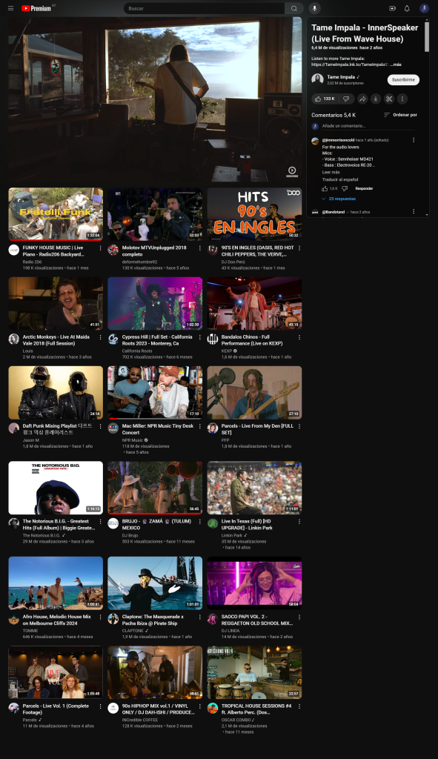The height and width of the screenshot is (759, 438).
Task: Open Bandalos Chinos KEXP thumbnail
Action: tap(254, 303)
